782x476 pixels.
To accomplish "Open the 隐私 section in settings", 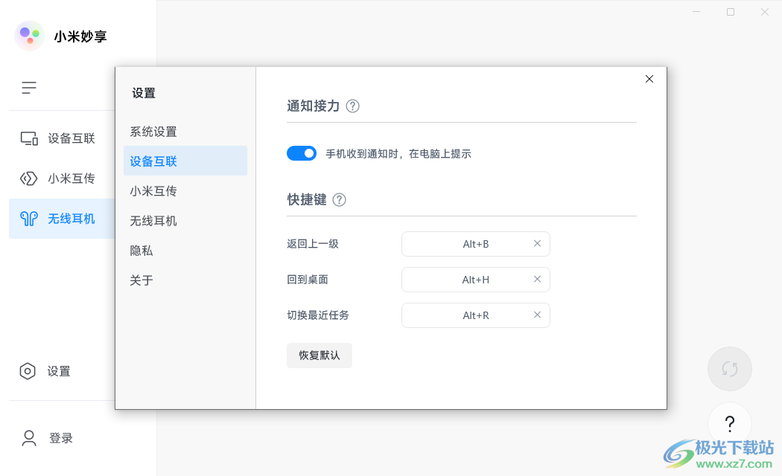I will pyautogui.click(x=141, y=251).
